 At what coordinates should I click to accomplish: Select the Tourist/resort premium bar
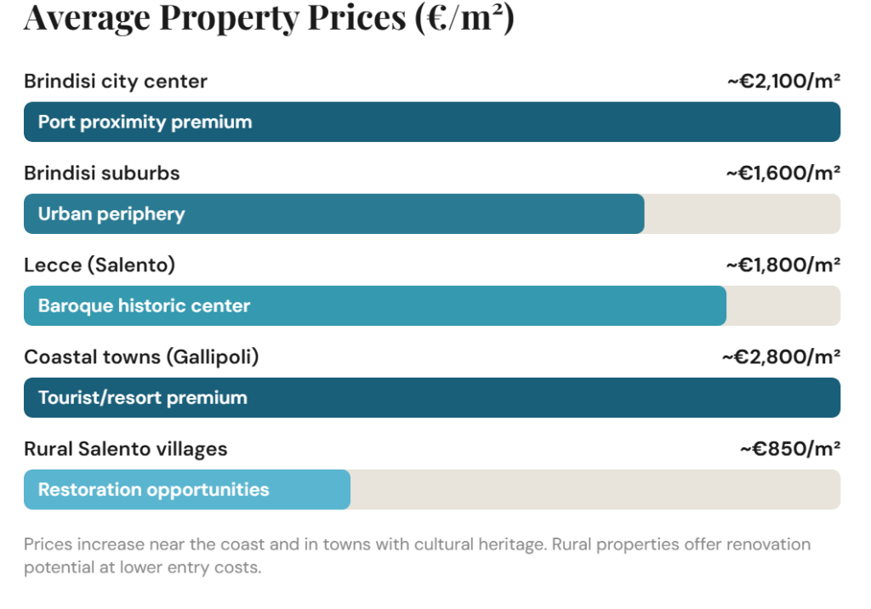[x=432, y=397]
